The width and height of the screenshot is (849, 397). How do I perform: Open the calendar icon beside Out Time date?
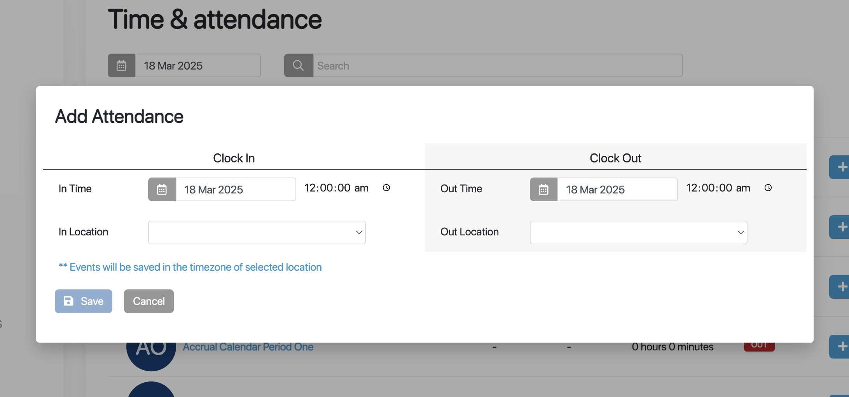click(543, 190)
